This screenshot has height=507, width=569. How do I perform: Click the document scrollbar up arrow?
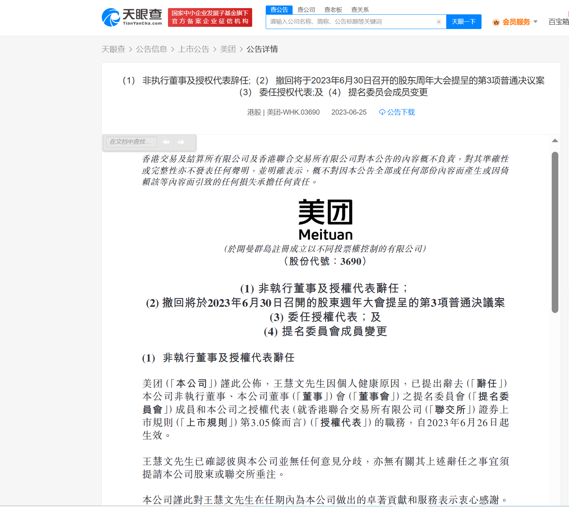coord(555,141)
